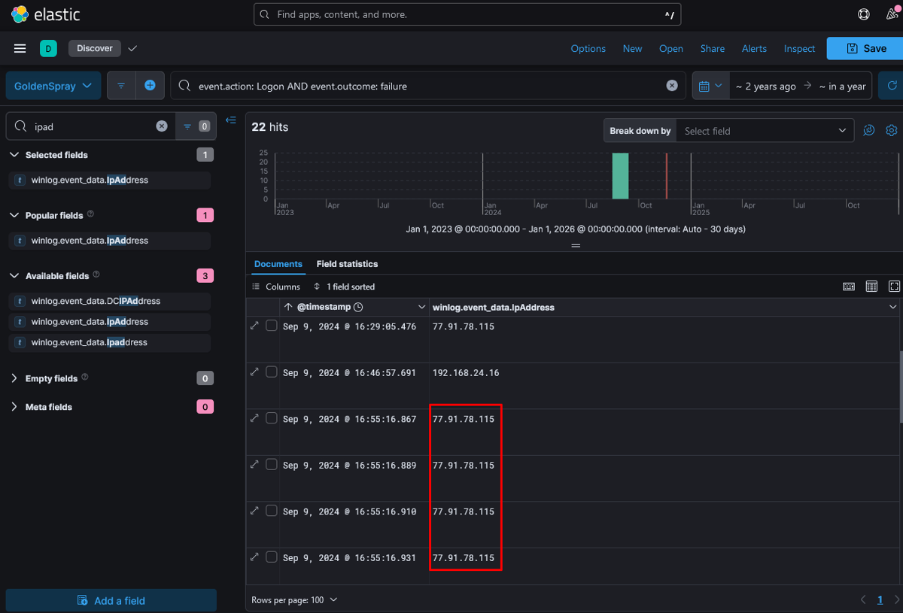Open the Discover saved search chevron
Screen dimensions: 903x613
coord(132,49)
